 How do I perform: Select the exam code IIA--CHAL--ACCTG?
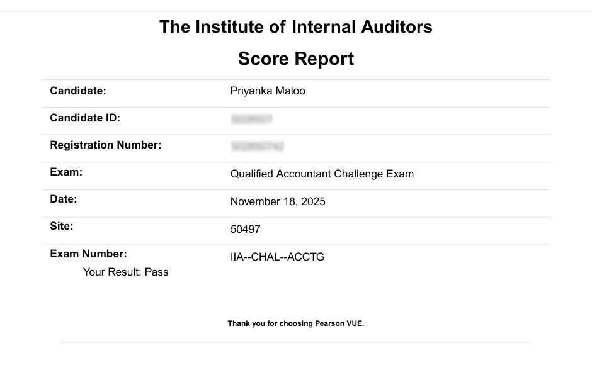point(277,257)
